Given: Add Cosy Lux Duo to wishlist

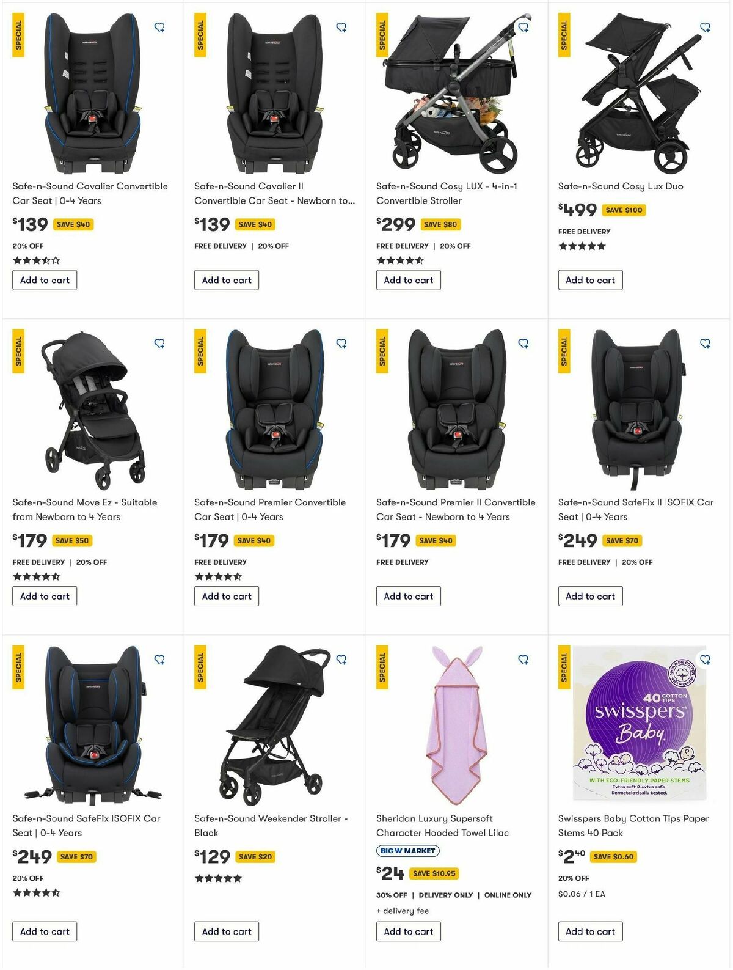Looking at the screenshot, I should coord(706,28).
